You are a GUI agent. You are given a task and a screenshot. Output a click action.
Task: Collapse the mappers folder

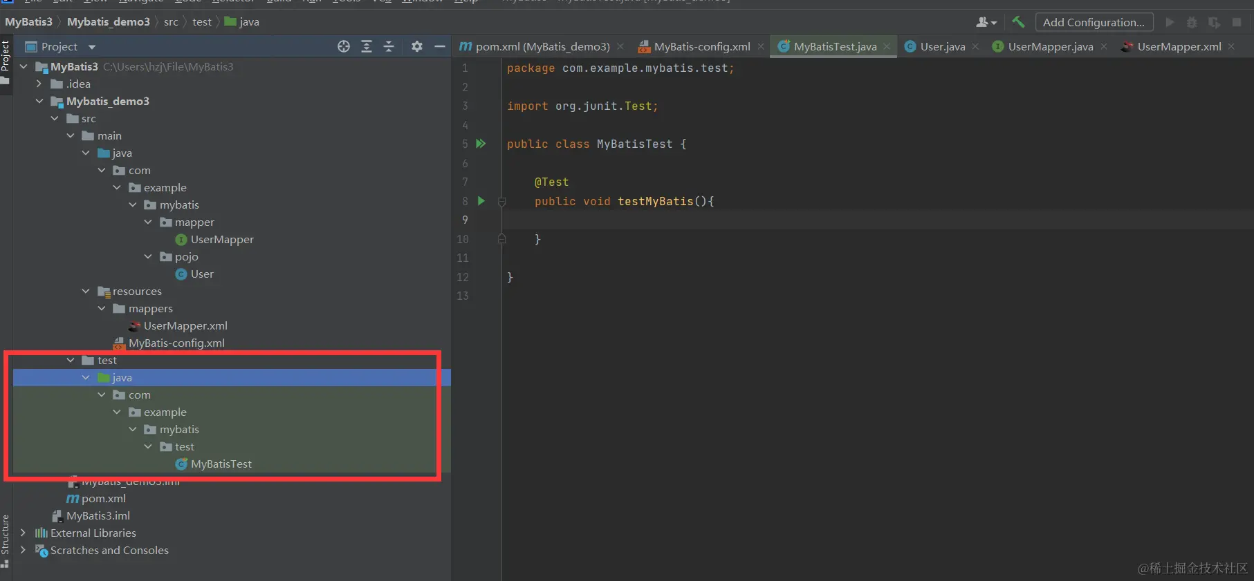tap(102, 308)
